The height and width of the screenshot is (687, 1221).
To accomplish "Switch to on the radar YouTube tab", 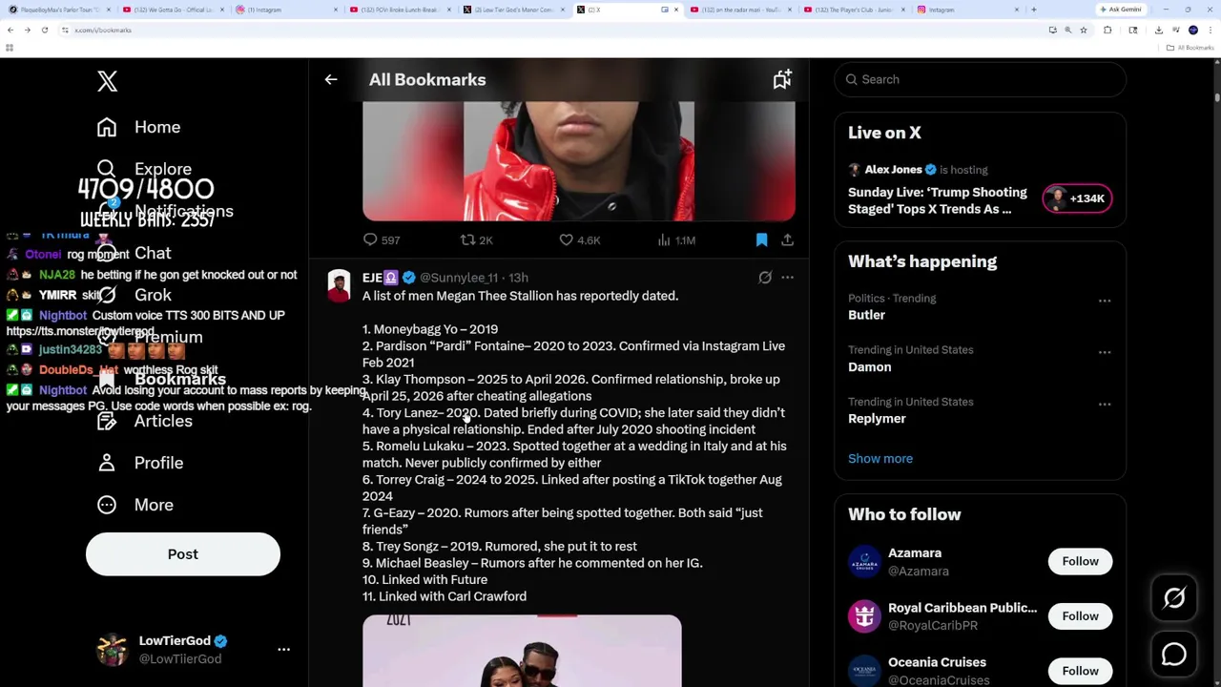I will tap(741, 10).
